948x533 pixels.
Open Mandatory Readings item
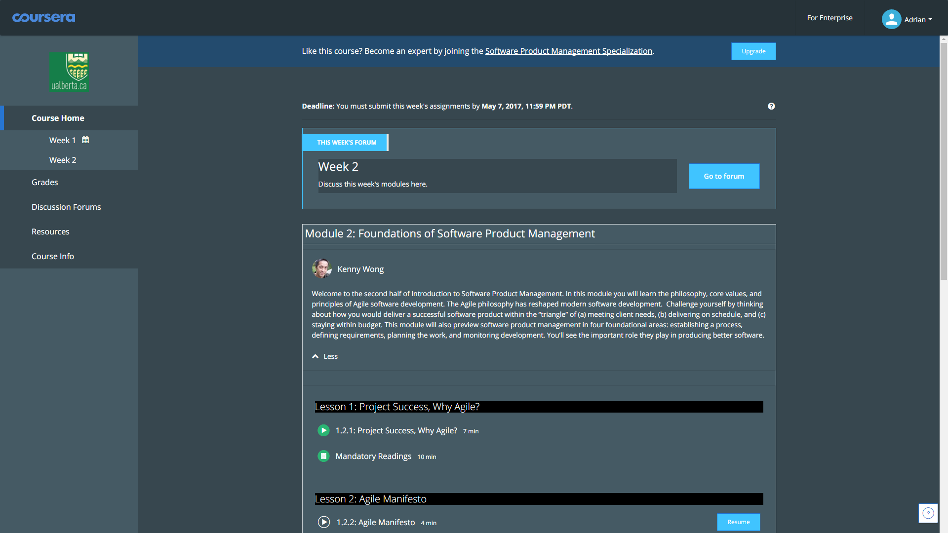point(373,456)
